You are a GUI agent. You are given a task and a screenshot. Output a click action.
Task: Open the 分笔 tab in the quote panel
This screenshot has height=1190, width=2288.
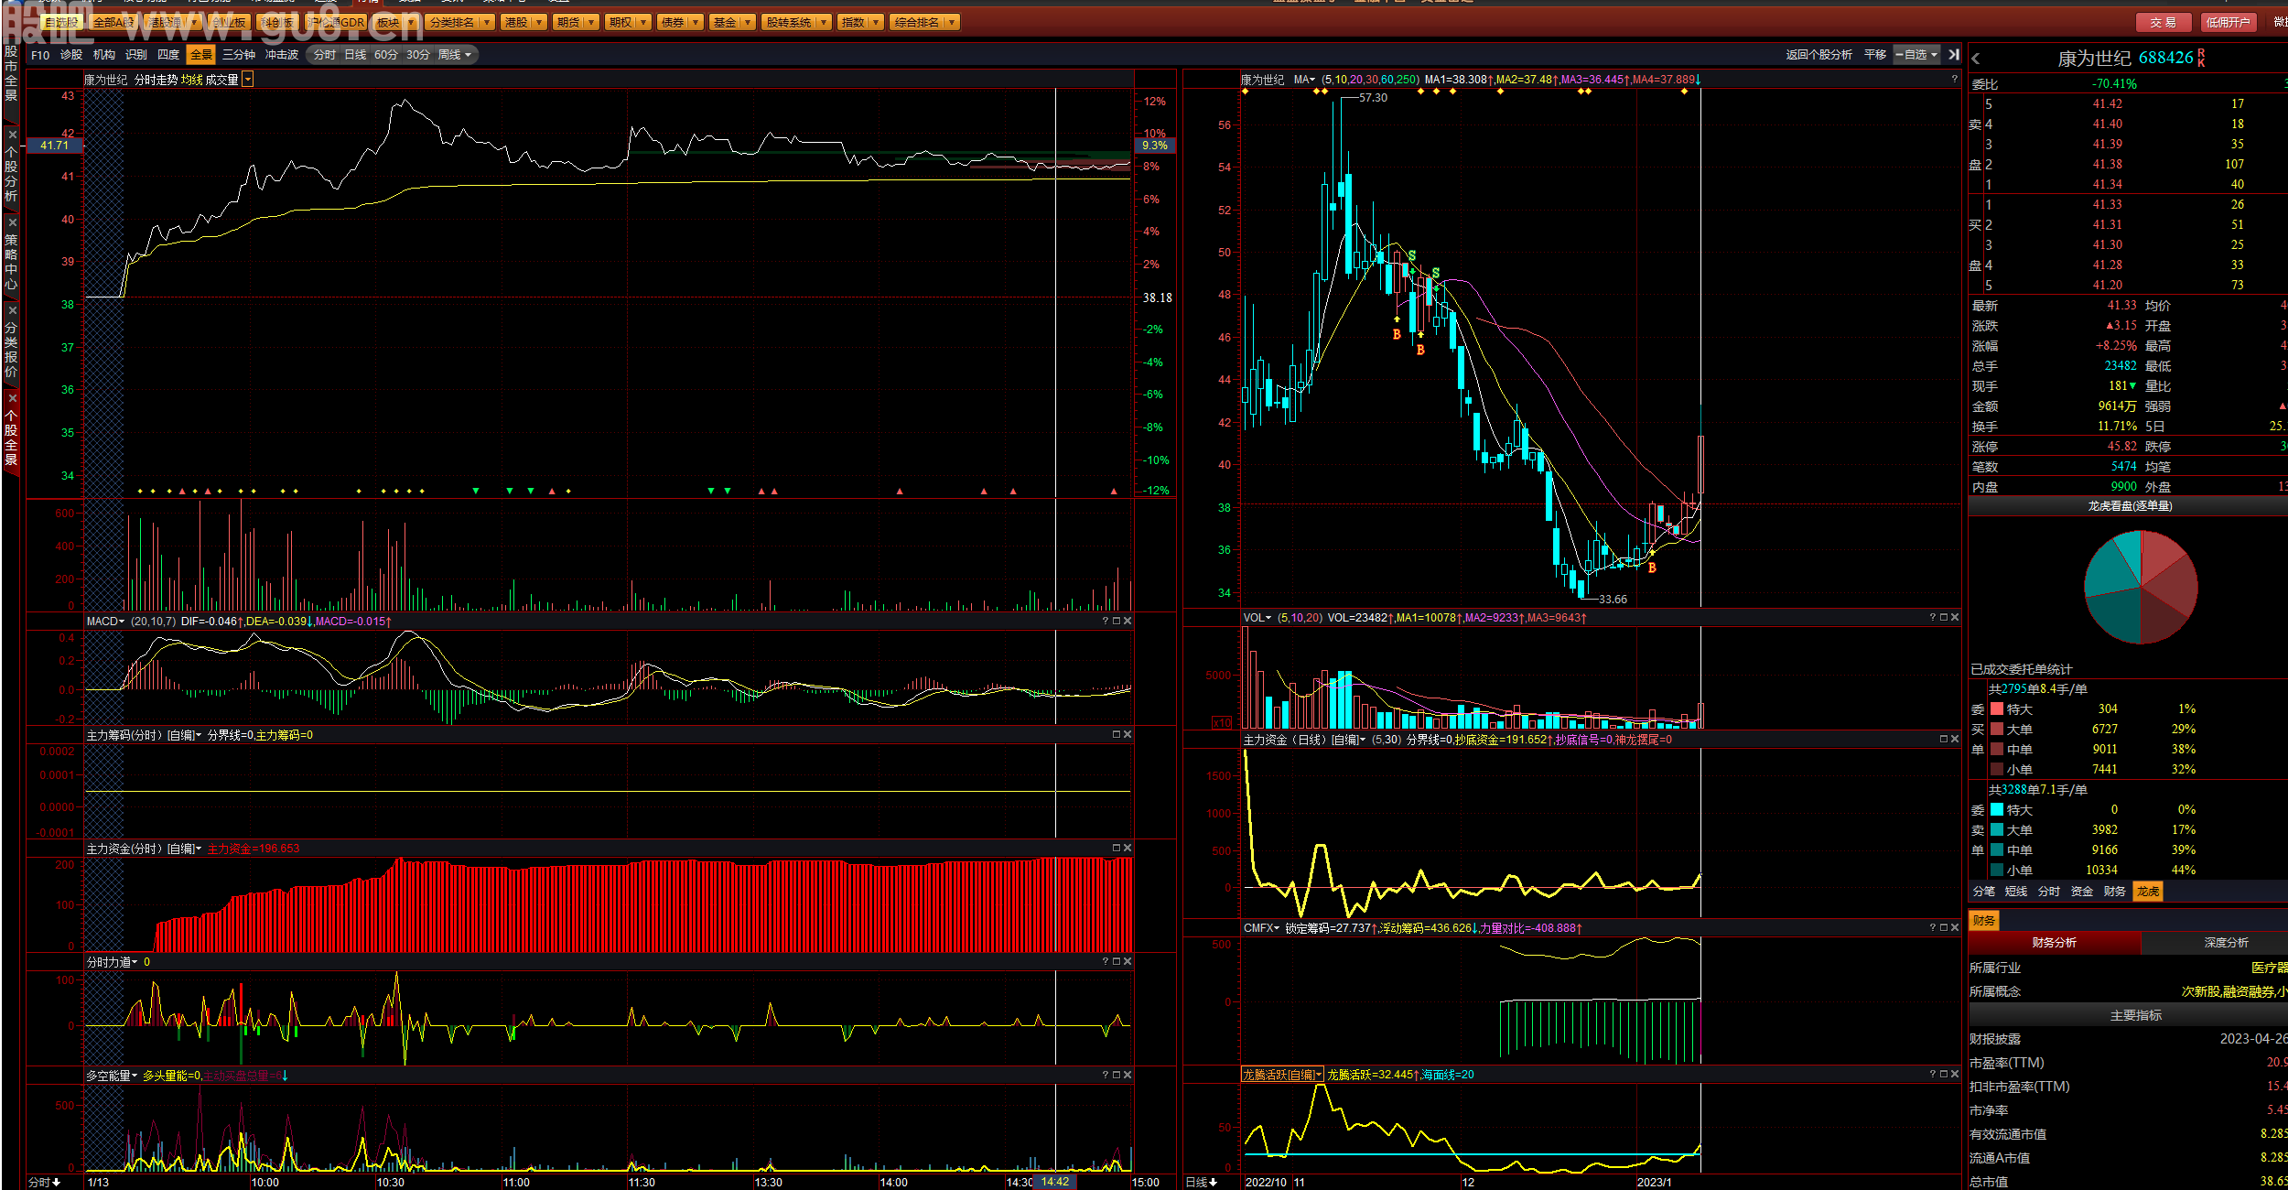[x=1984, y=891]
